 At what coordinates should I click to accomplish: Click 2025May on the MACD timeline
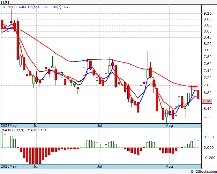[9, 166]
